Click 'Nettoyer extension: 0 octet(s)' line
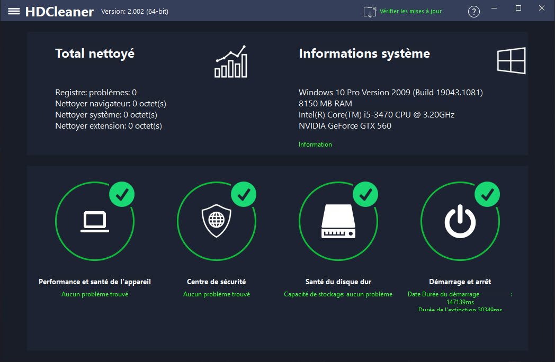The height and width of the screenshot is (362, 555). click(x=109, y=125)
